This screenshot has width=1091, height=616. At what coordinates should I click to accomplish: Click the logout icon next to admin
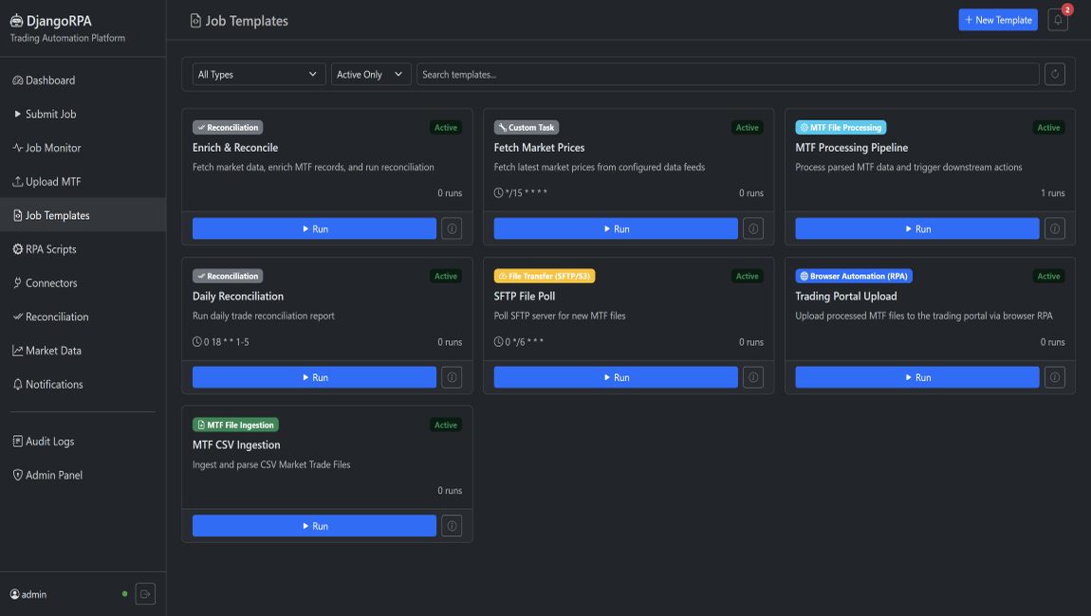click(x=145, y=594)
